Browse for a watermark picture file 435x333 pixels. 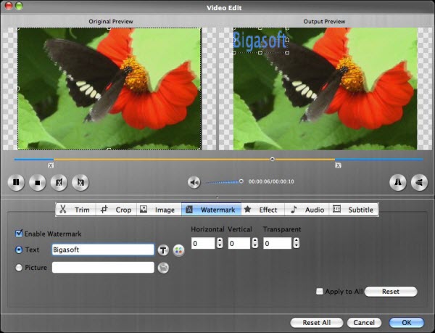(163, 268)
